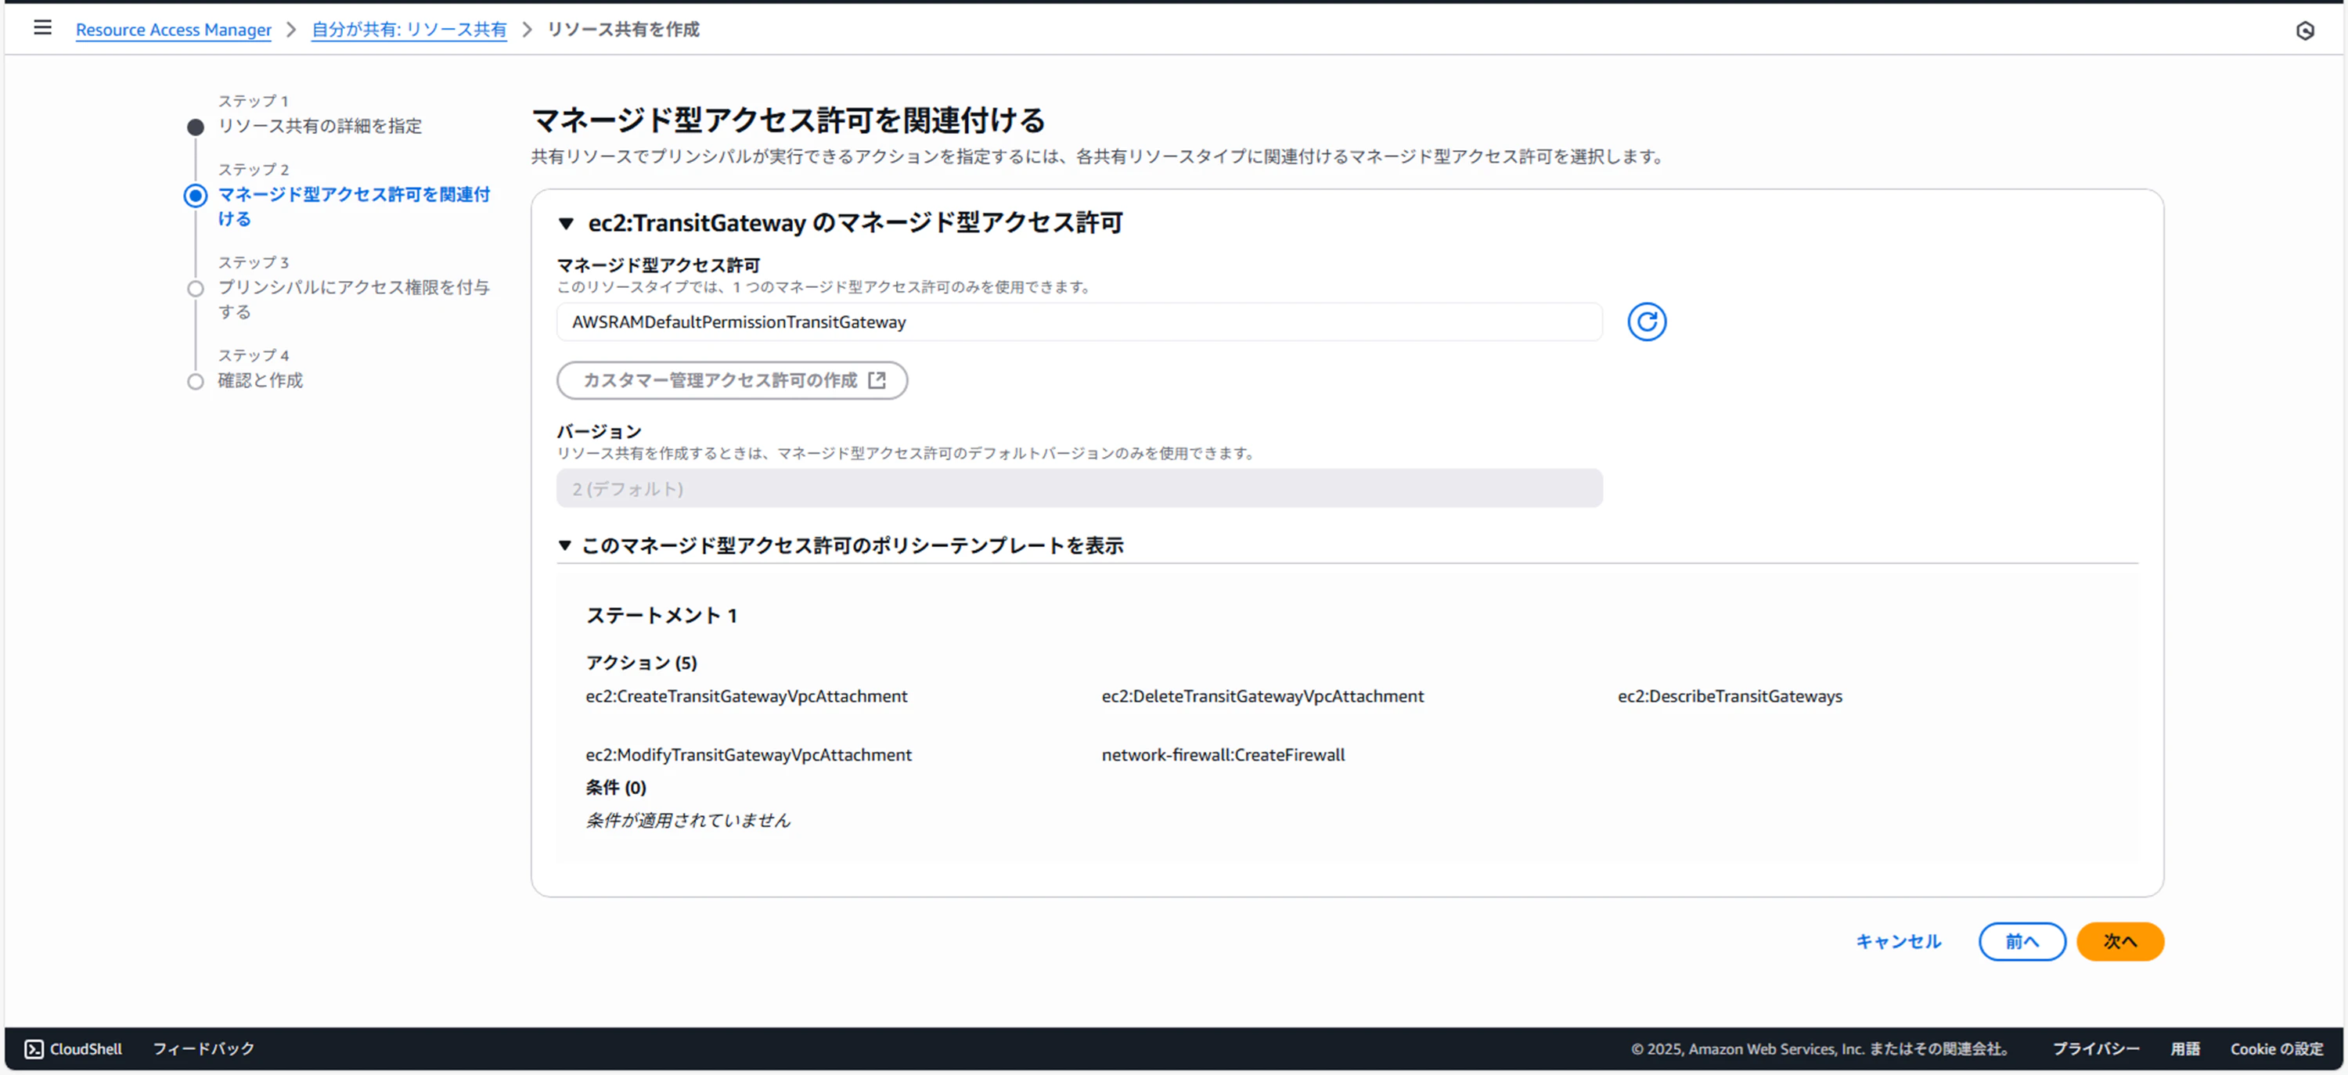Select step 1 リソース共有の詳細を指定
Viewport: 2348px width, 1075px height.
pos(320,126)
